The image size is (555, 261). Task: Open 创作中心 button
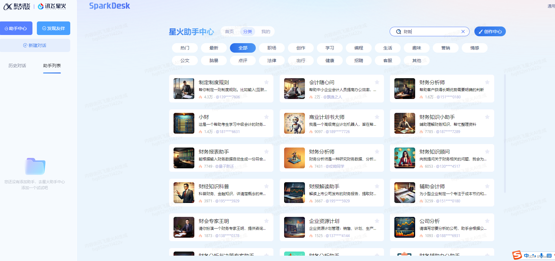coord(490,32)
